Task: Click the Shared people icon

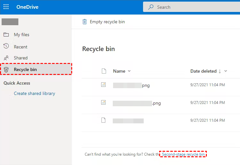Action: [x=6, y=58]
